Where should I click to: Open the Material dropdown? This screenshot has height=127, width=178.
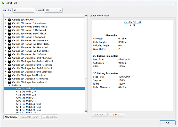click(x=54, y=10)
